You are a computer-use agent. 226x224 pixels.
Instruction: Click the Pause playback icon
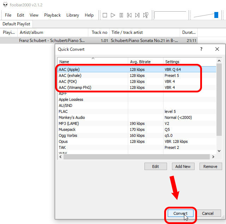pos(121,15)
